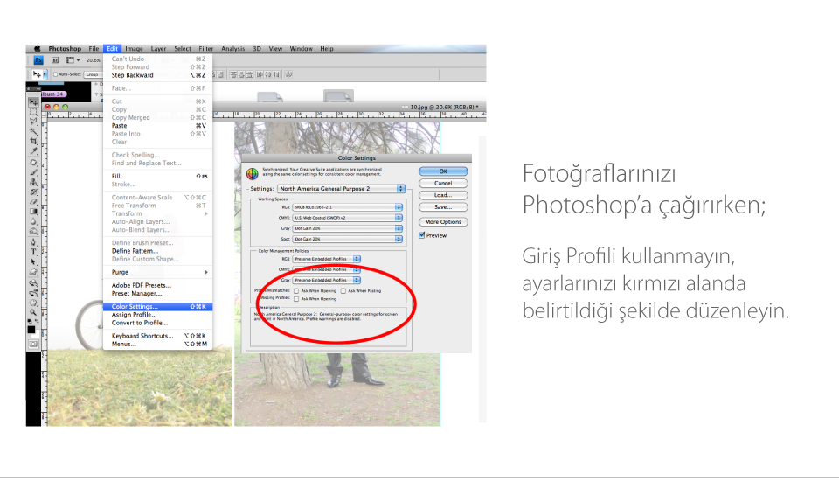Open the File menu
This screenshot has width=839, height=481.
pyautogui.click(x=94, y=48)
